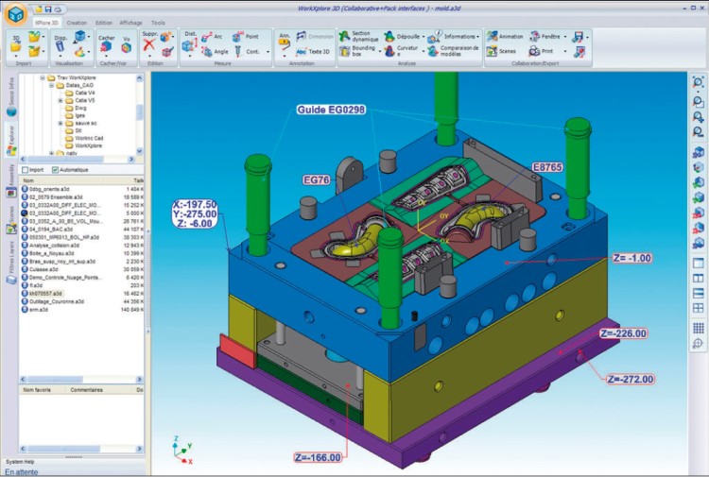Screen dimensions: 709x477
Task: Click the Cacher hide cube icon
Action: [x=106, y=50]
